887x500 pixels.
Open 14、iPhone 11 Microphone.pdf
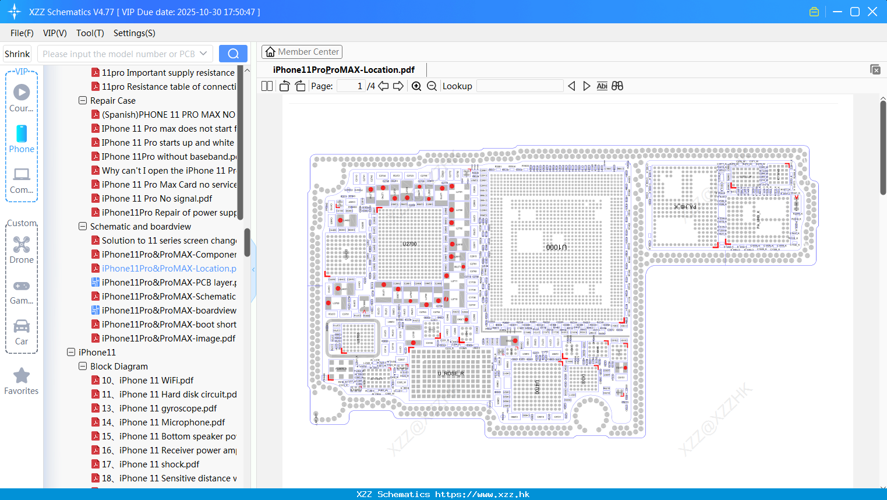tap(158, 422)
